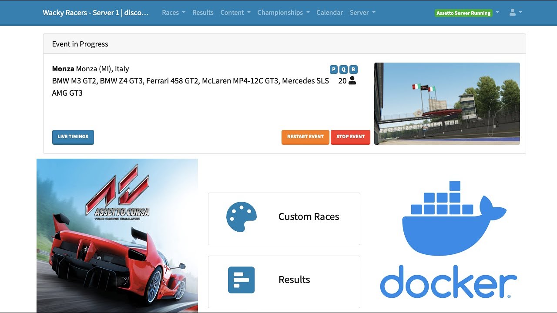Click the Practice session P badge
Screen dimensions: 557x313
click(334, 69)
